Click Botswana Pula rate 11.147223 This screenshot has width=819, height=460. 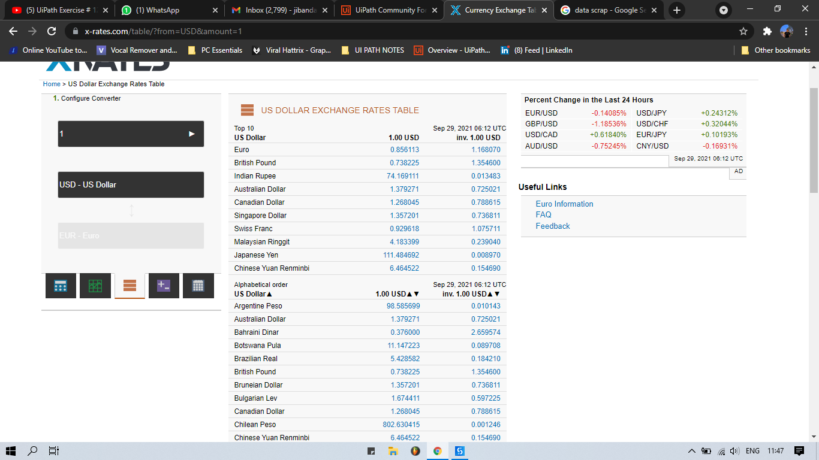click(404, 346)
